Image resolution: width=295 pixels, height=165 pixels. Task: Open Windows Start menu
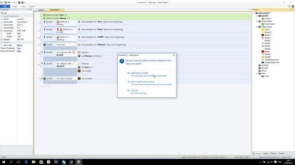click(4, 162)
